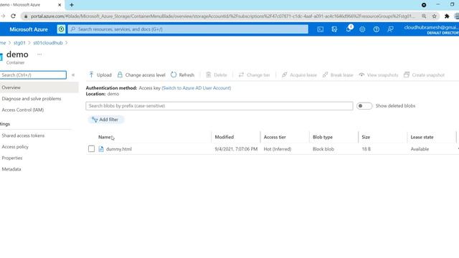
Task: Click the Refresh circular arrow icon
Action: pyautogui.click(x=174, y=75)
